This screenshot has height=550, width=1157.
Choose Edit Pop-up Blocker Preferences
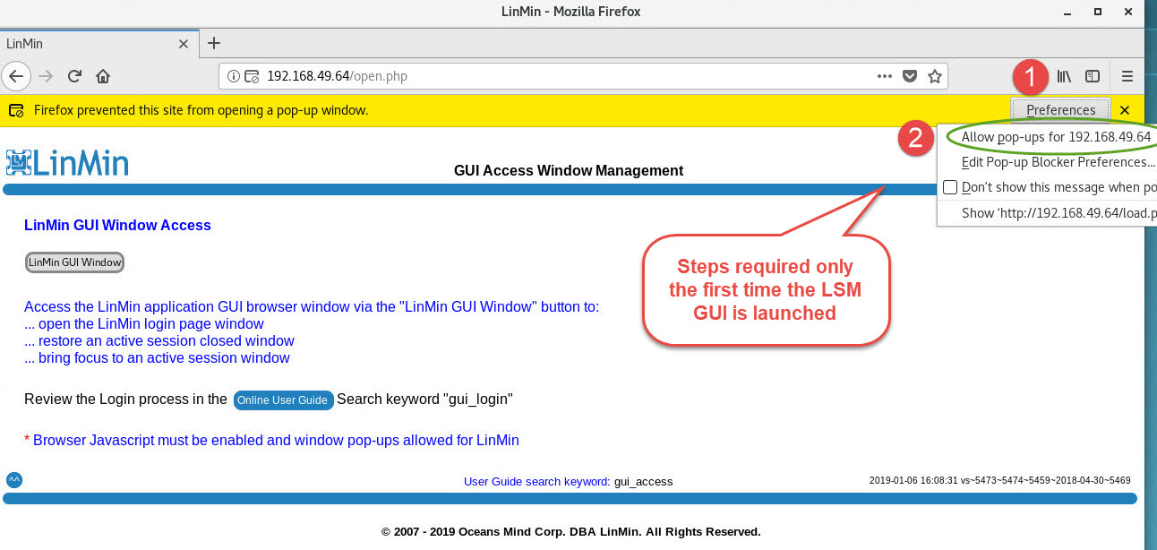click(1057, 162)
